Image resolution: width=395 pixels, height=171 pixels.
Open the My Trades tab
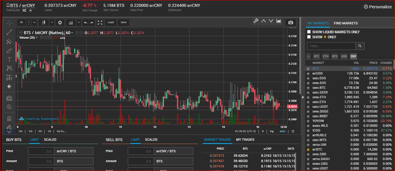pyautogui.click(x=245, y=140)
